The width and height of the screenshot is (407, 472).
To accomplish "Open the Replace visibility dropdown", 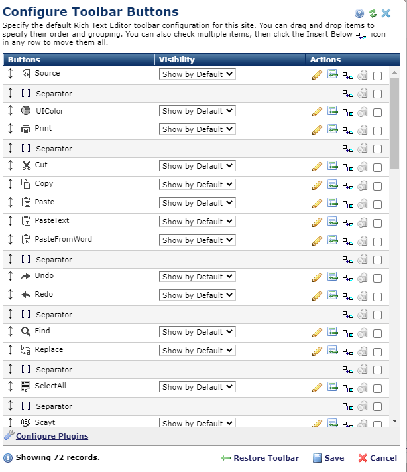I will [x=198, y=351].
